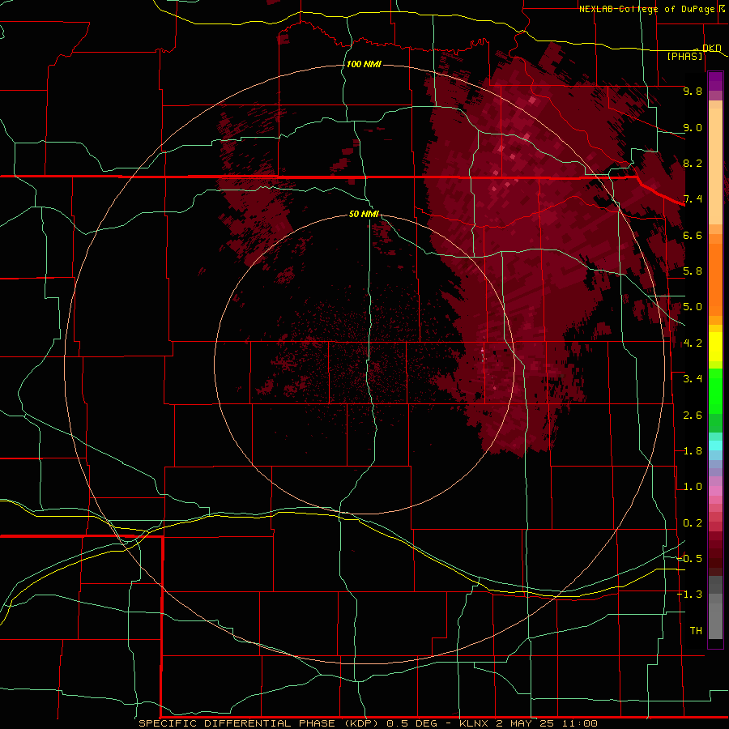
Task: Click the 0.5 DEG elevation text
Action: click(x=412, y=723)
